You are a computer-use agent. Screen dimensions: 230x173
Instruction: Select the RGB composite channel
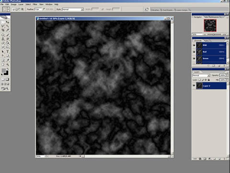211,45
